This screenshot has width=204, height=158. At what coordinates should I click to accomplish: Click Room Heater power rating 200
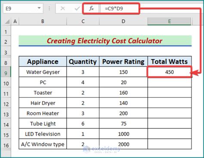(124, 113)
